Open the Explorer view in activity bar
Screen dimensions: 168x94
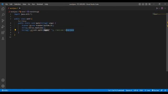[3, 9]
